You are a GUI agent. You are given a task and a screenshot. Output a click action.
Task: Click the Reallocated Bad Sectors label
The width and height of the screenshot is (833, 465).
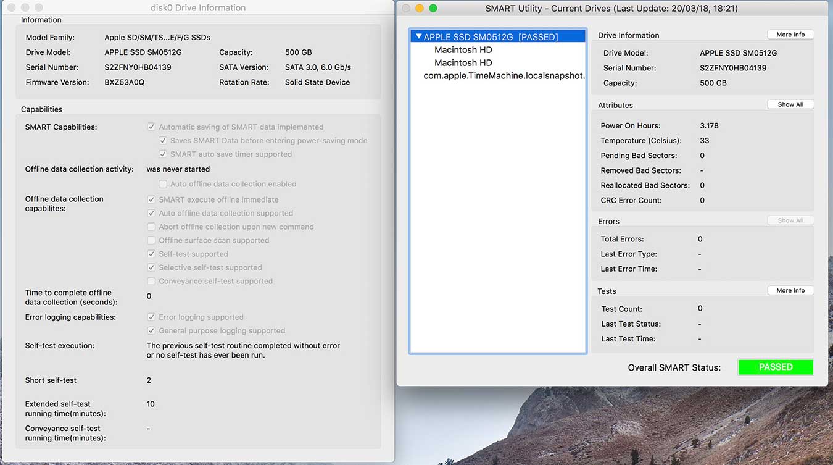(645, 185)
